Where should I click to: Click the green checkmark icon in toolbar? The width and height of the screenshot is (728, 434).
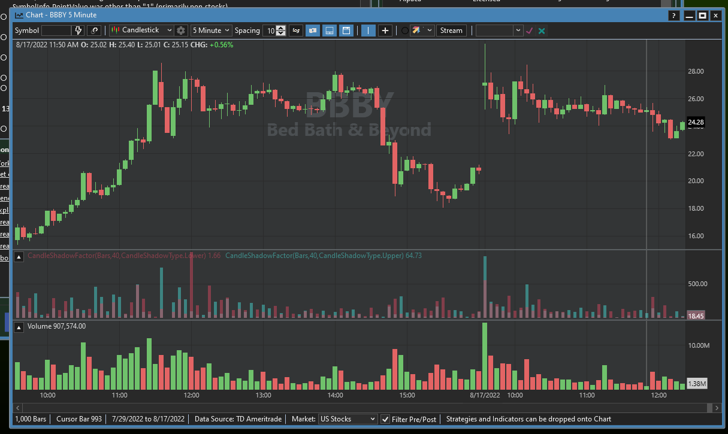pyautogui.click(x=529, y=31)
